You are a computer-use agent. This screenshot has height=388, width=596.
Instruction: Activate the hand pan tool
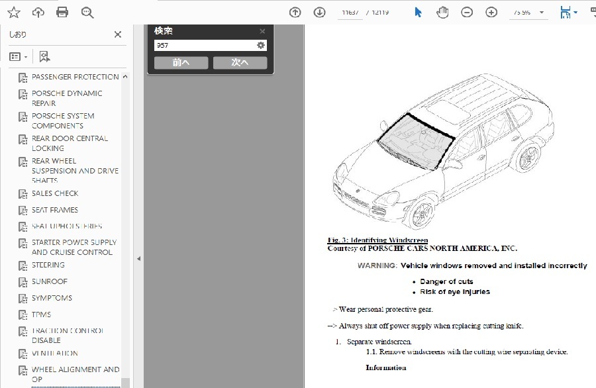pos(442,13)
